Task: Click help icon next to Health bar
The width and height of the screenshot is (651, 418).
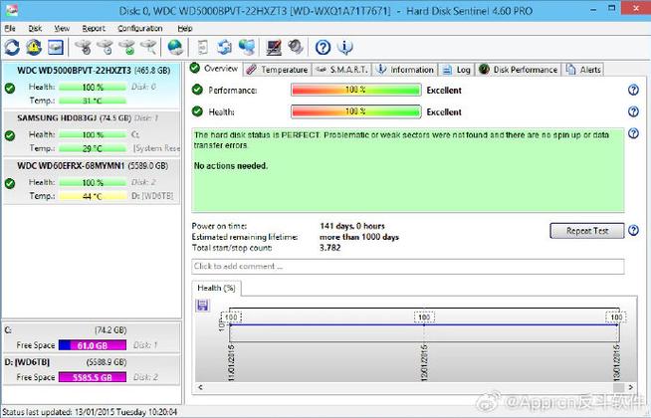Action: tap(633, 111)
